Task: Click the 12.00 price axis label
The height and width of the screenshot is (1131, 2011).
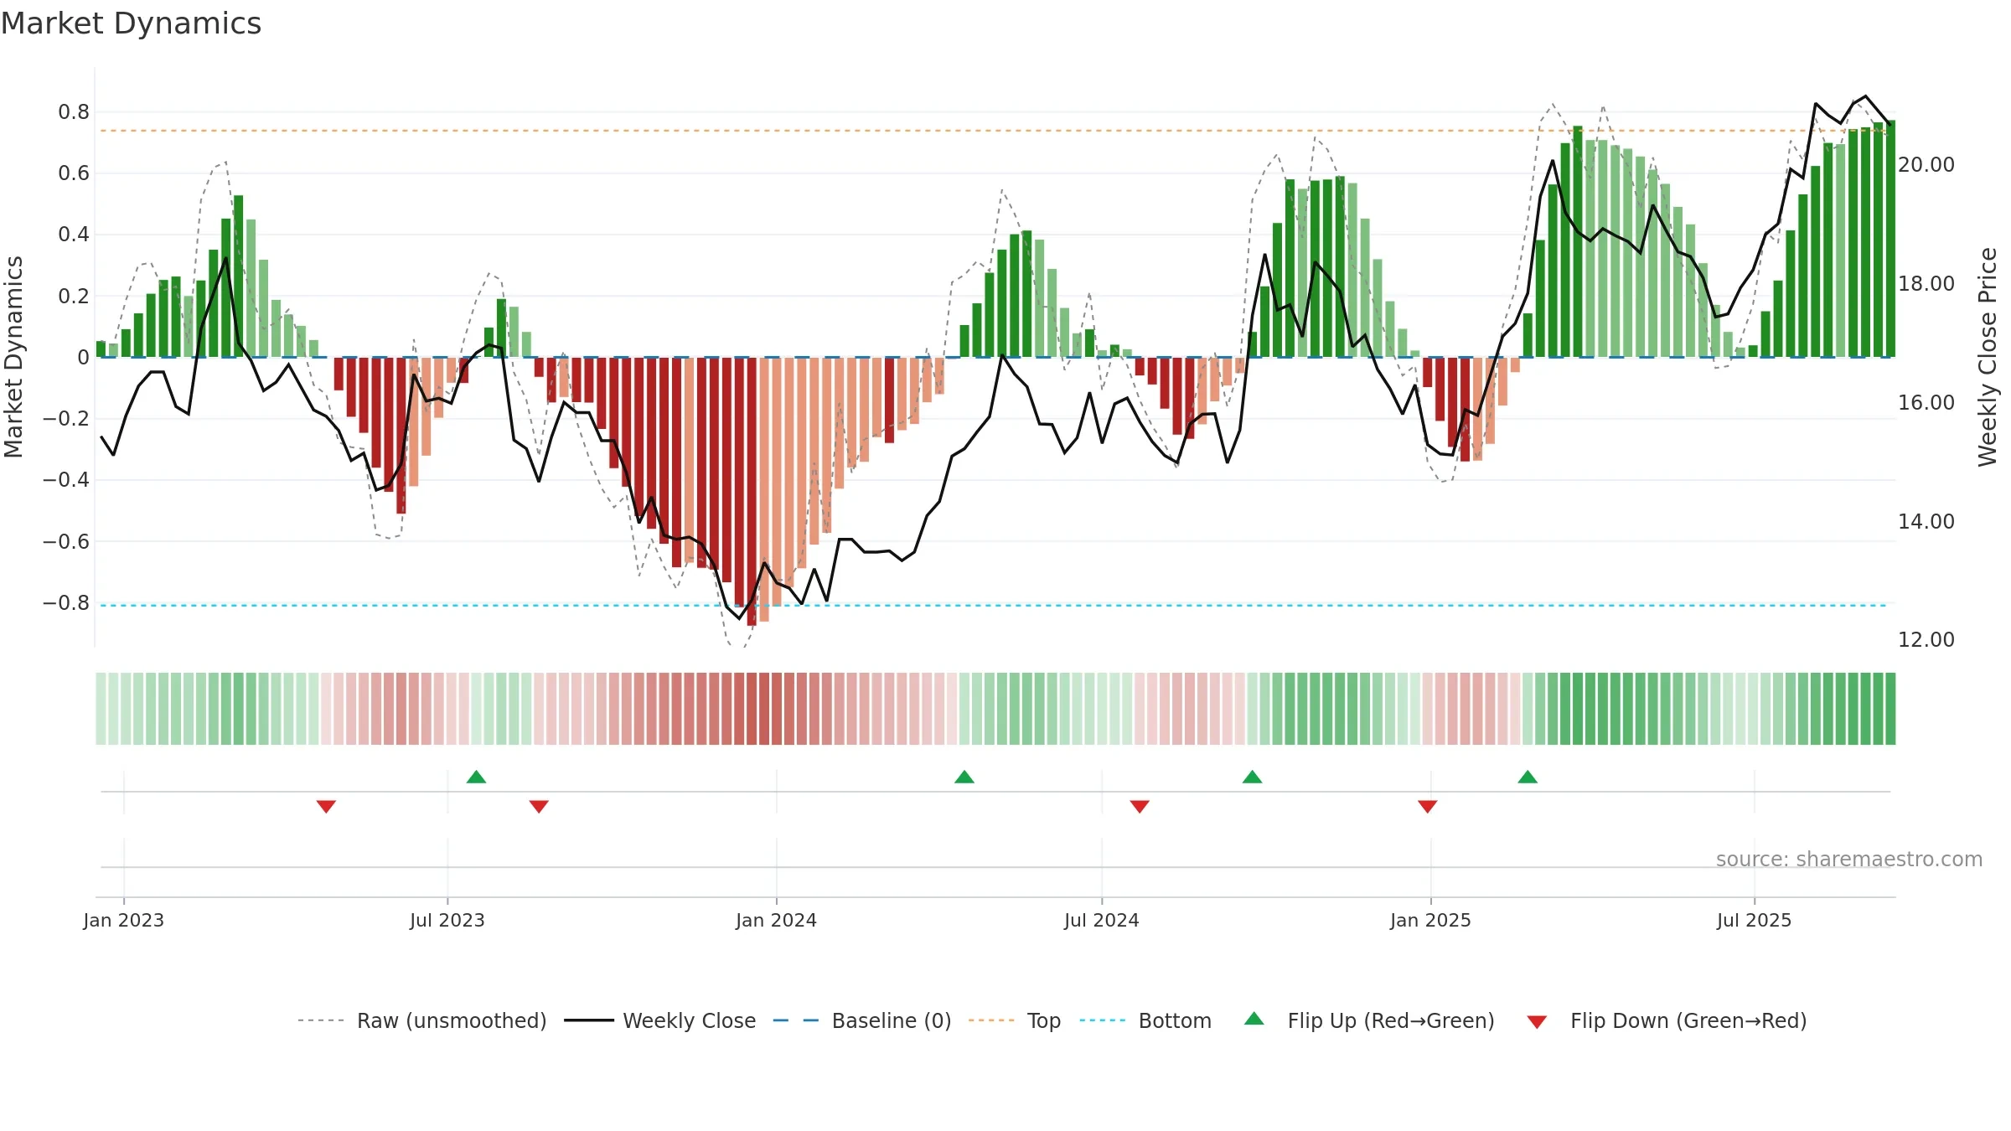Action: (x=1926, y=640)
